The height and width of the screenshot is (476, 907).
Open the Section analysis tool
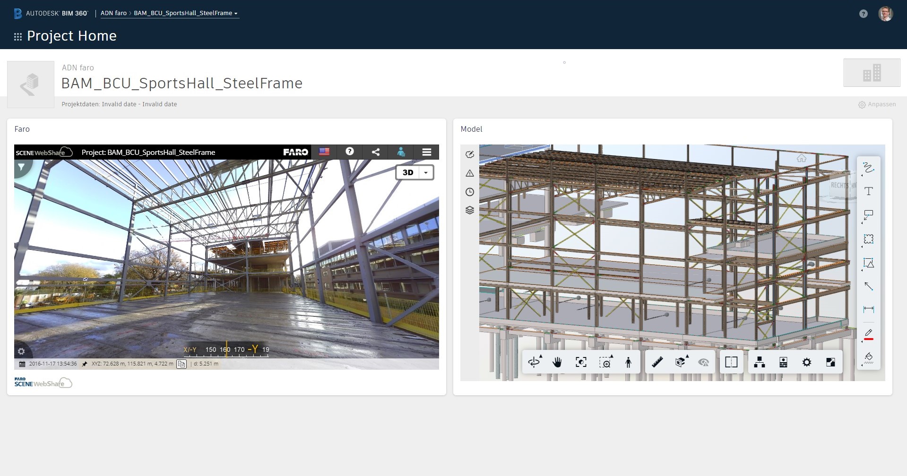click(x=681, y=362)
